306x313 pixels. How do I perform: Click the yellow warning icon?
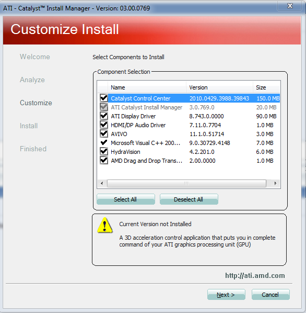(x=105, y=225)
